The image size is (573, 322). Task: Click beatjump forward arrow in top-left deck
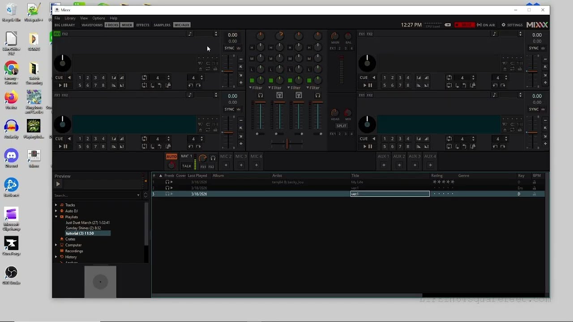pos(198,85)
